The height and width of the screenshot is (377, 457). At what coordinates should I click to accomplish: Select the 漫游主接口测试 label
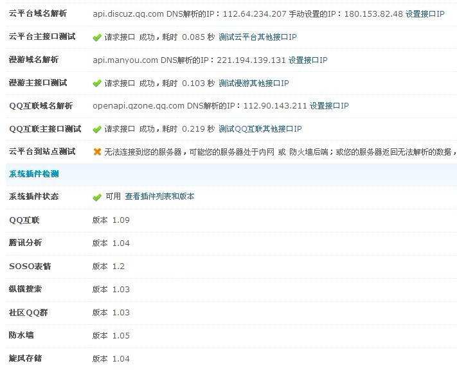tap(38, 83)
